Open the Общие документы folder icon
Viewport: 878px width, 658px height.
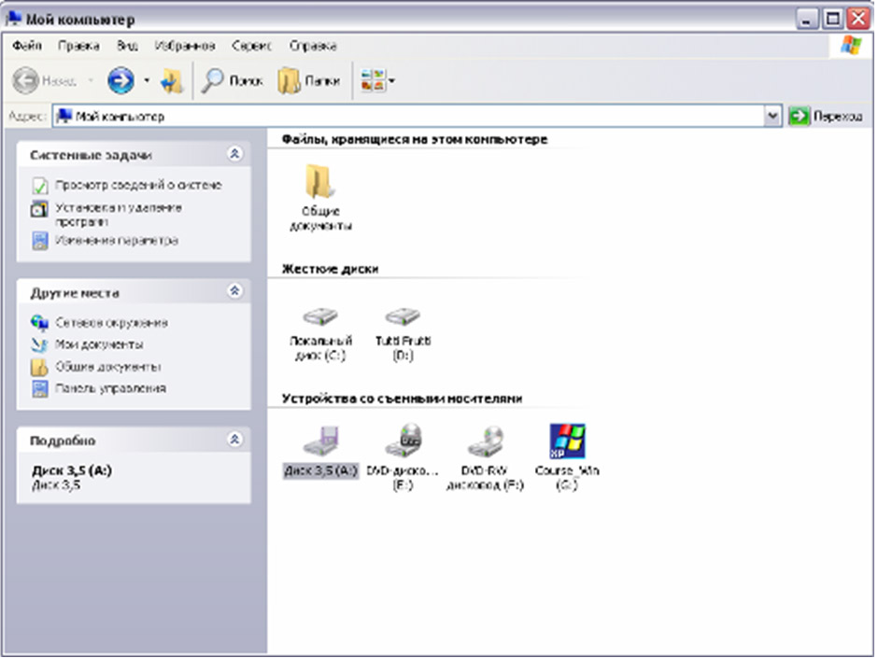(x=319, y=181)
